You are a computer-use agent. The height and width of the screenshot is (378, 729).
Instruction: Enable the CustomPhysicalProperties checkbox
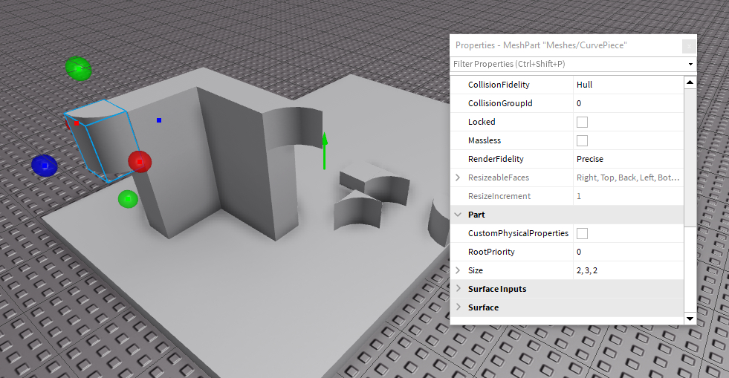pyautogui.click(x=582, y=233)
